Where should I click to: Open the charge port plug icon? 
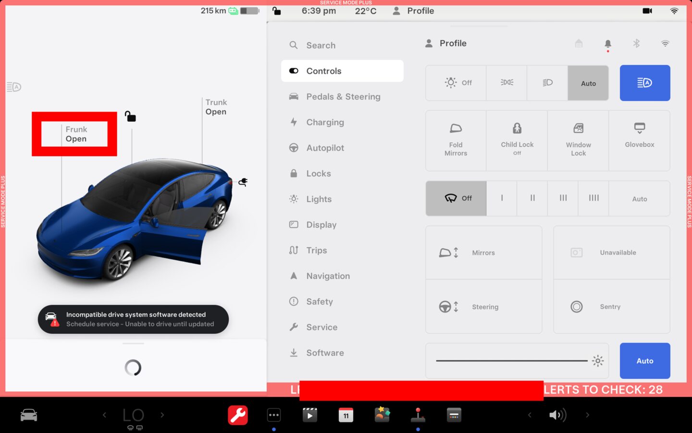[243, 182]
